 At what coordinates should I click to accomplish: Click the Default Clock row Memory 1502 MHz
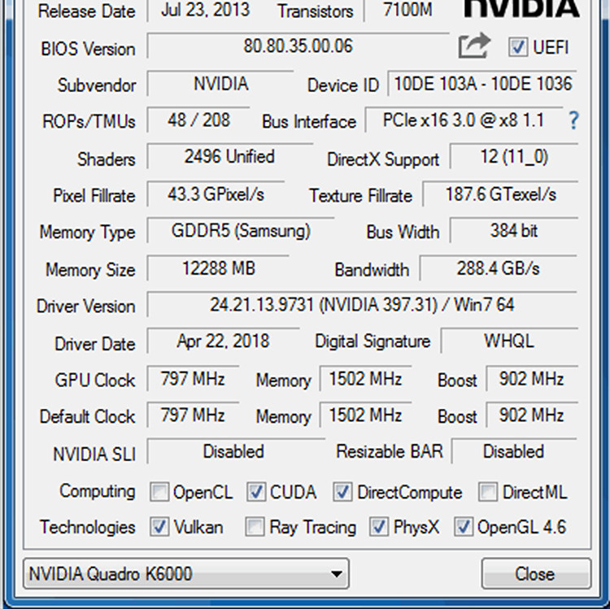[365, 415]
